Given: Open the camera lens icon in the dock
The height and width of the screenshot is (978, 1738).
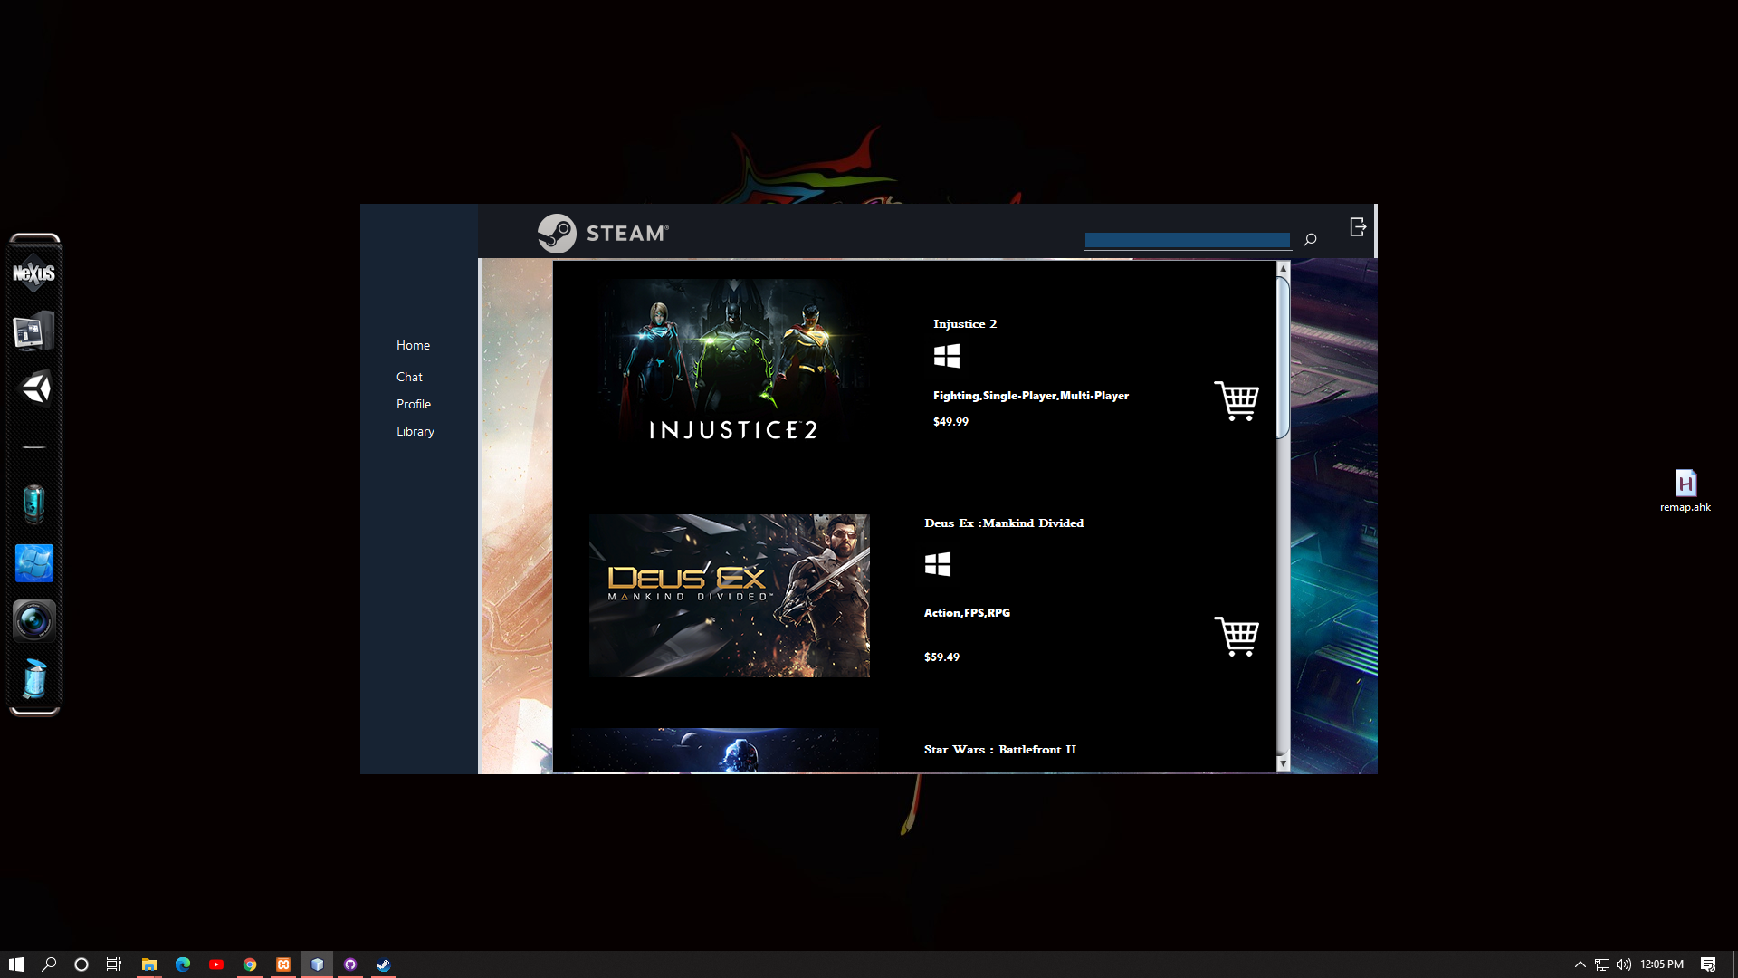Looking at the screenshot, I should coord(34,621).
